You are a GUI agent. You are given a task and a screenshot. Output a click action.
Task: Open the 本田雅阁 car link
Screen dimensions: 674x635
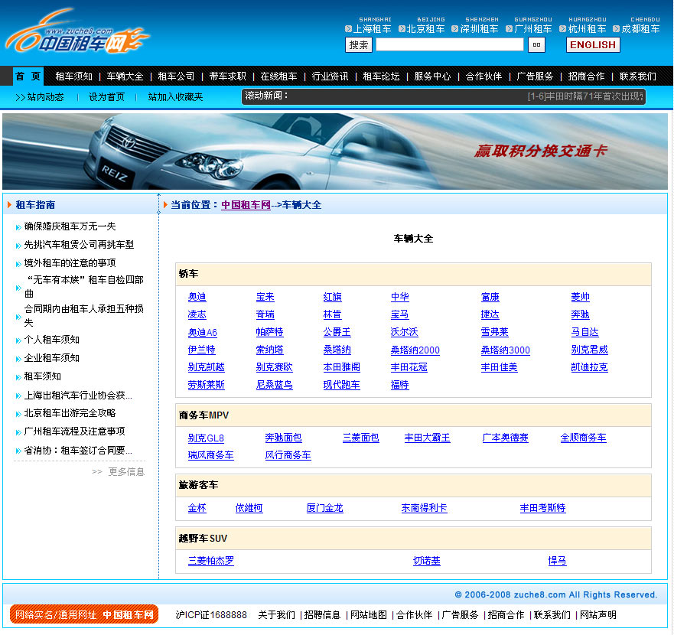[342, 367]
